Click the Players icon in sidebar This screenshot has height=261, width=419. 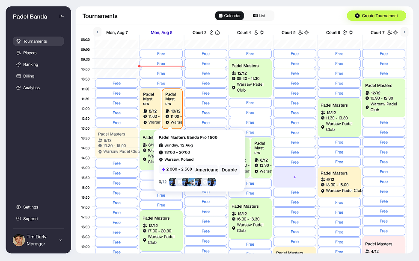point(18,53)
